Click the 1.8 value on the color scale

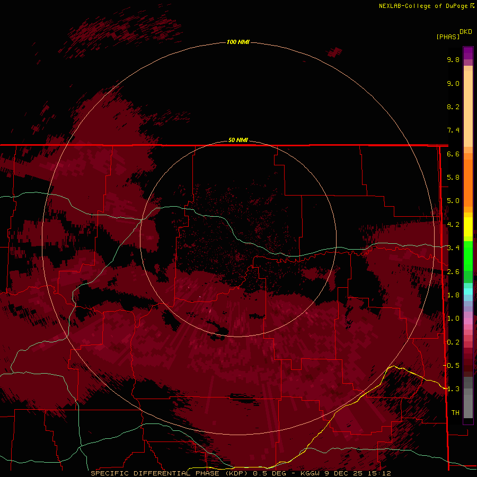coord(453,295)
